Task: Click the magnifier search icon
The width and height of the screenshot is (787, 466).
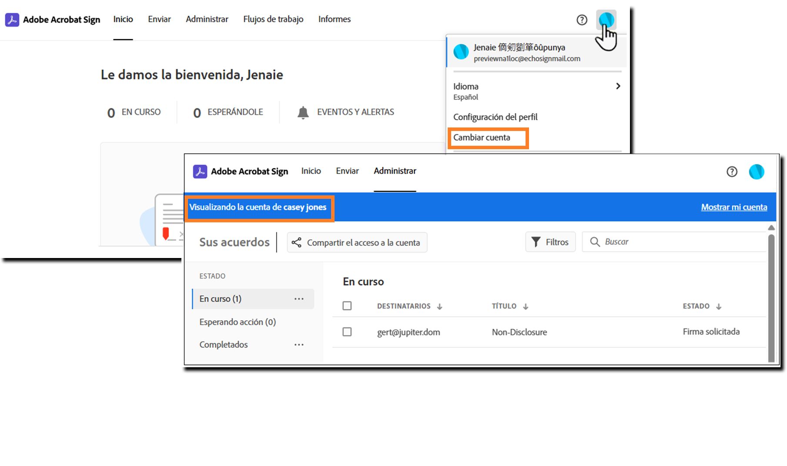Action: (595, 241)
